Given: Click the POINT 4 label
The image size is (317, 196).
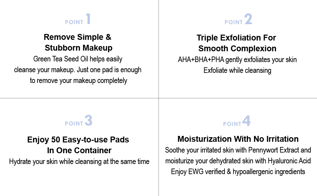Looking at the screenshot, I should click(237, 122).
